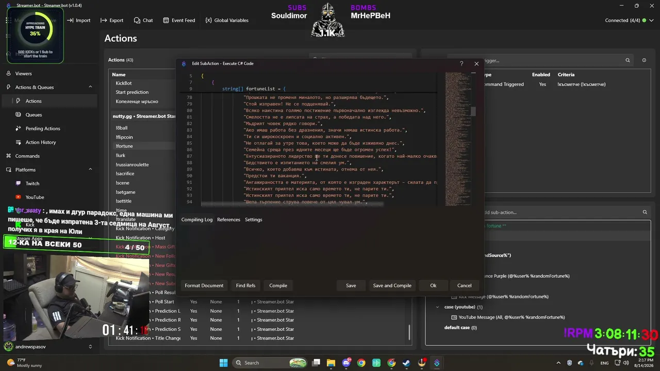Image resolution: width=660 pixels, height=371 pixels.
Task: Collapse the case (youtube) branch
Action: [438, 307]
